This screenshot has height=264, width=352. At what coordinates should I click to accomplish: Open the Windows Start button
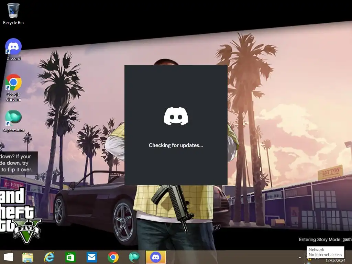pyautogui.click(x=9, y=257)
